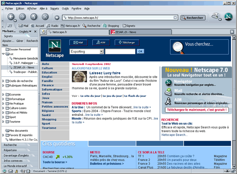The image size is (237, 174).
Task: Open Composer icon in status bar
Action: pyautogui.click(x=23, y=171)
